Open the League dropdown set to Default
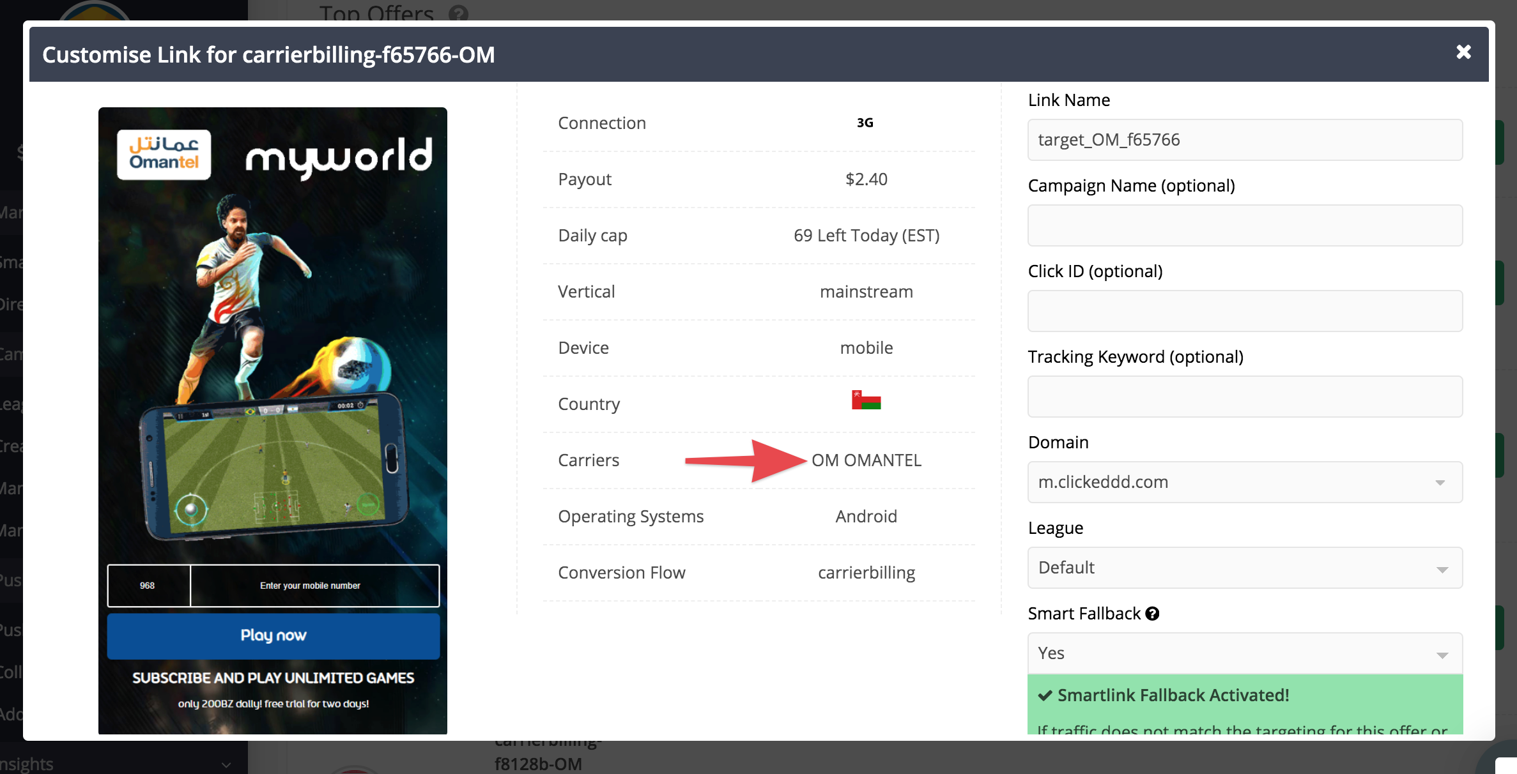The image size is (1517, 774). (x=1245, y=568)
